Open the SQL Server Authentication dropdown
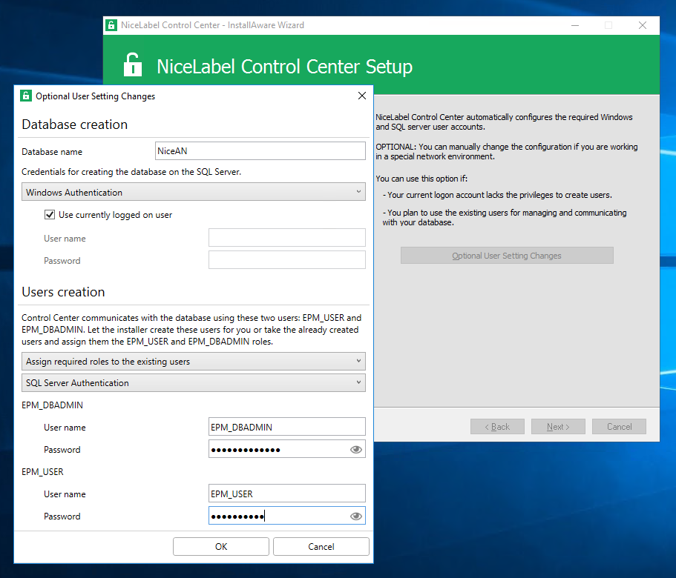Image resolution: width=676 pixels, height=578 pixels. [193, 383]
